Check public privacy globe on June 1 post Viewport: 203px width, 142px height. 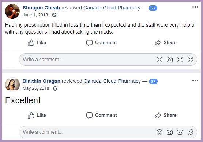pyautogui.click(x=54, y=15)
